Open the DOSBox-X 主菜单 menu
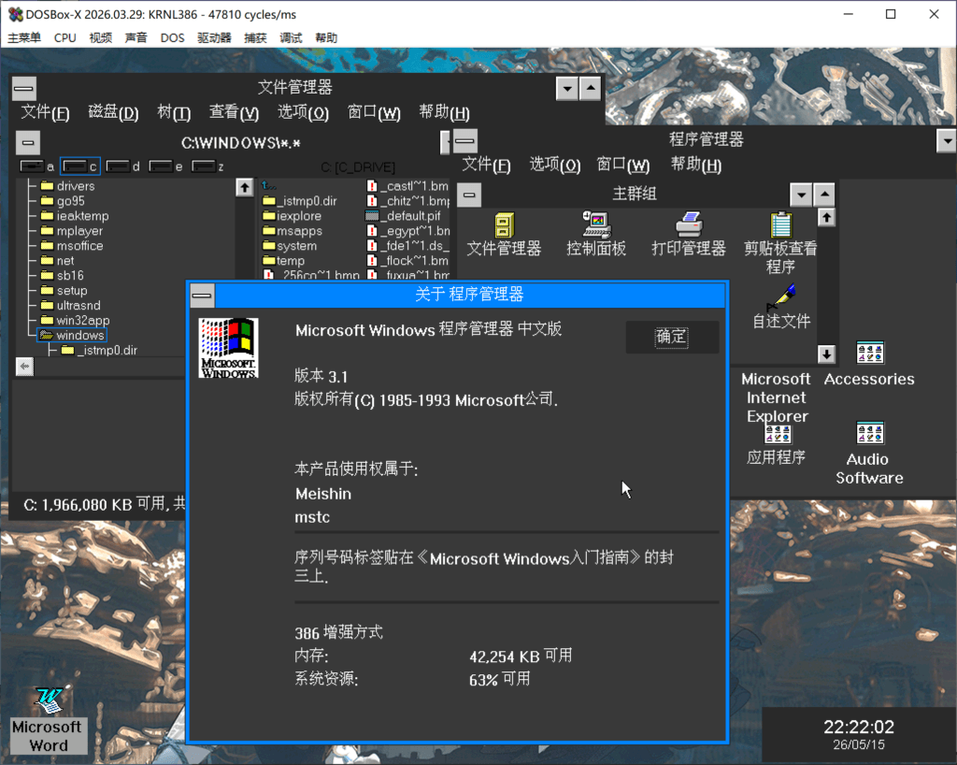This screenshot has width=957, height=765. (24, 37)
